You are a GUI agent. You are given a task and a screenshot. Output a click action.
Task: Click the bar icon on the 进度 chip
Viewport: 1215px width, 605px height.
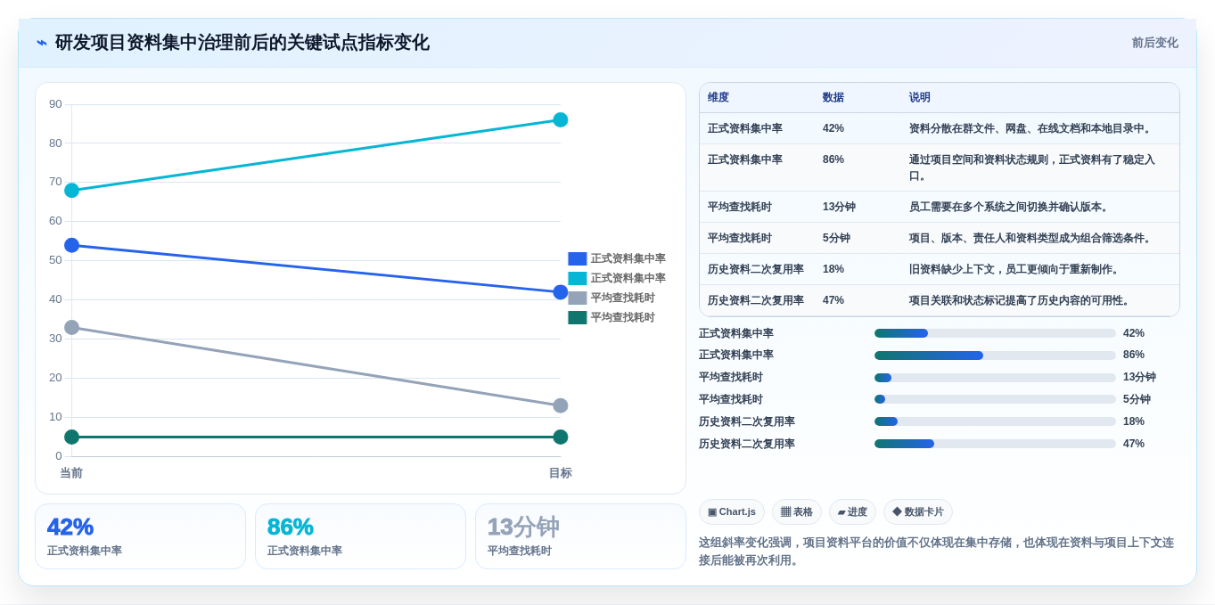841,512
